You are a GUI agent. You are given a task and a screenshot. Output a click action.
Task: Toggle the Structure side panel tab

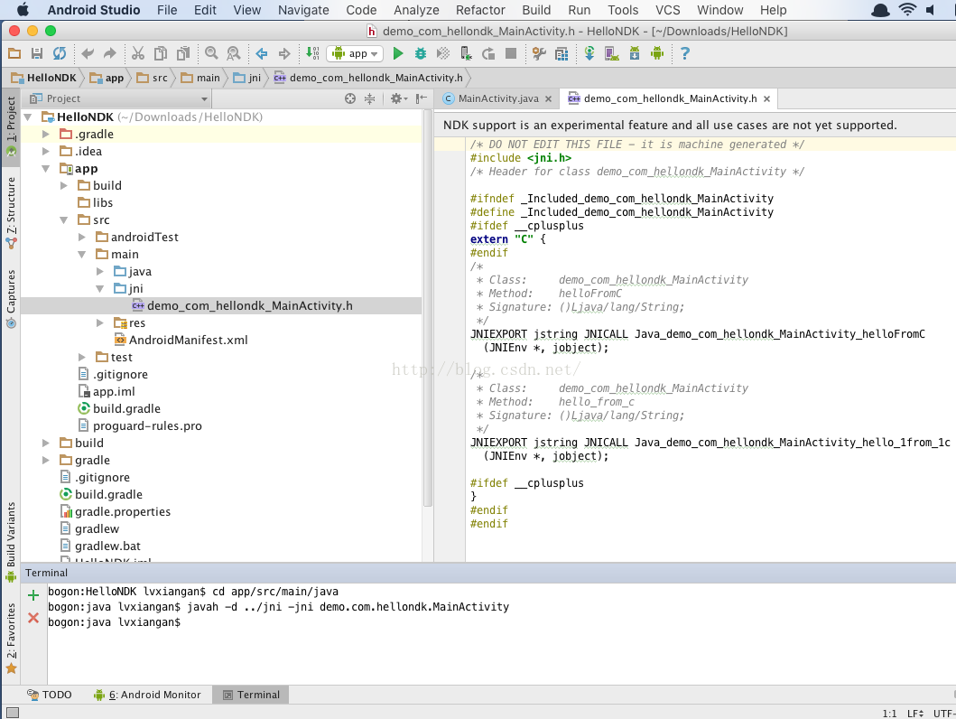tap(11, 212)
